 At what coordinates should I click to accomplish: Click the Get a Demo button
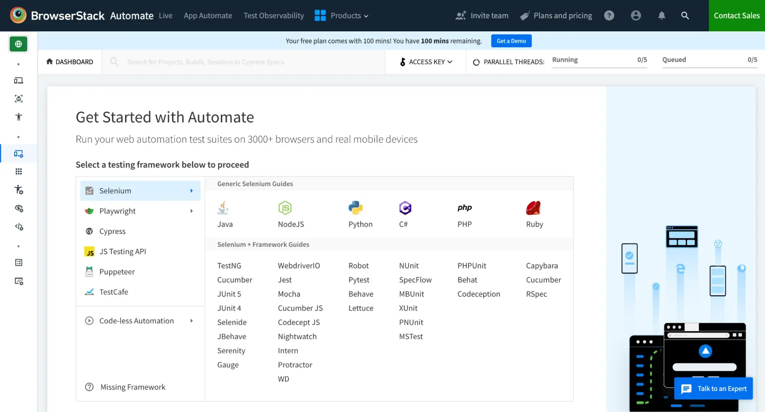(511, 41)
